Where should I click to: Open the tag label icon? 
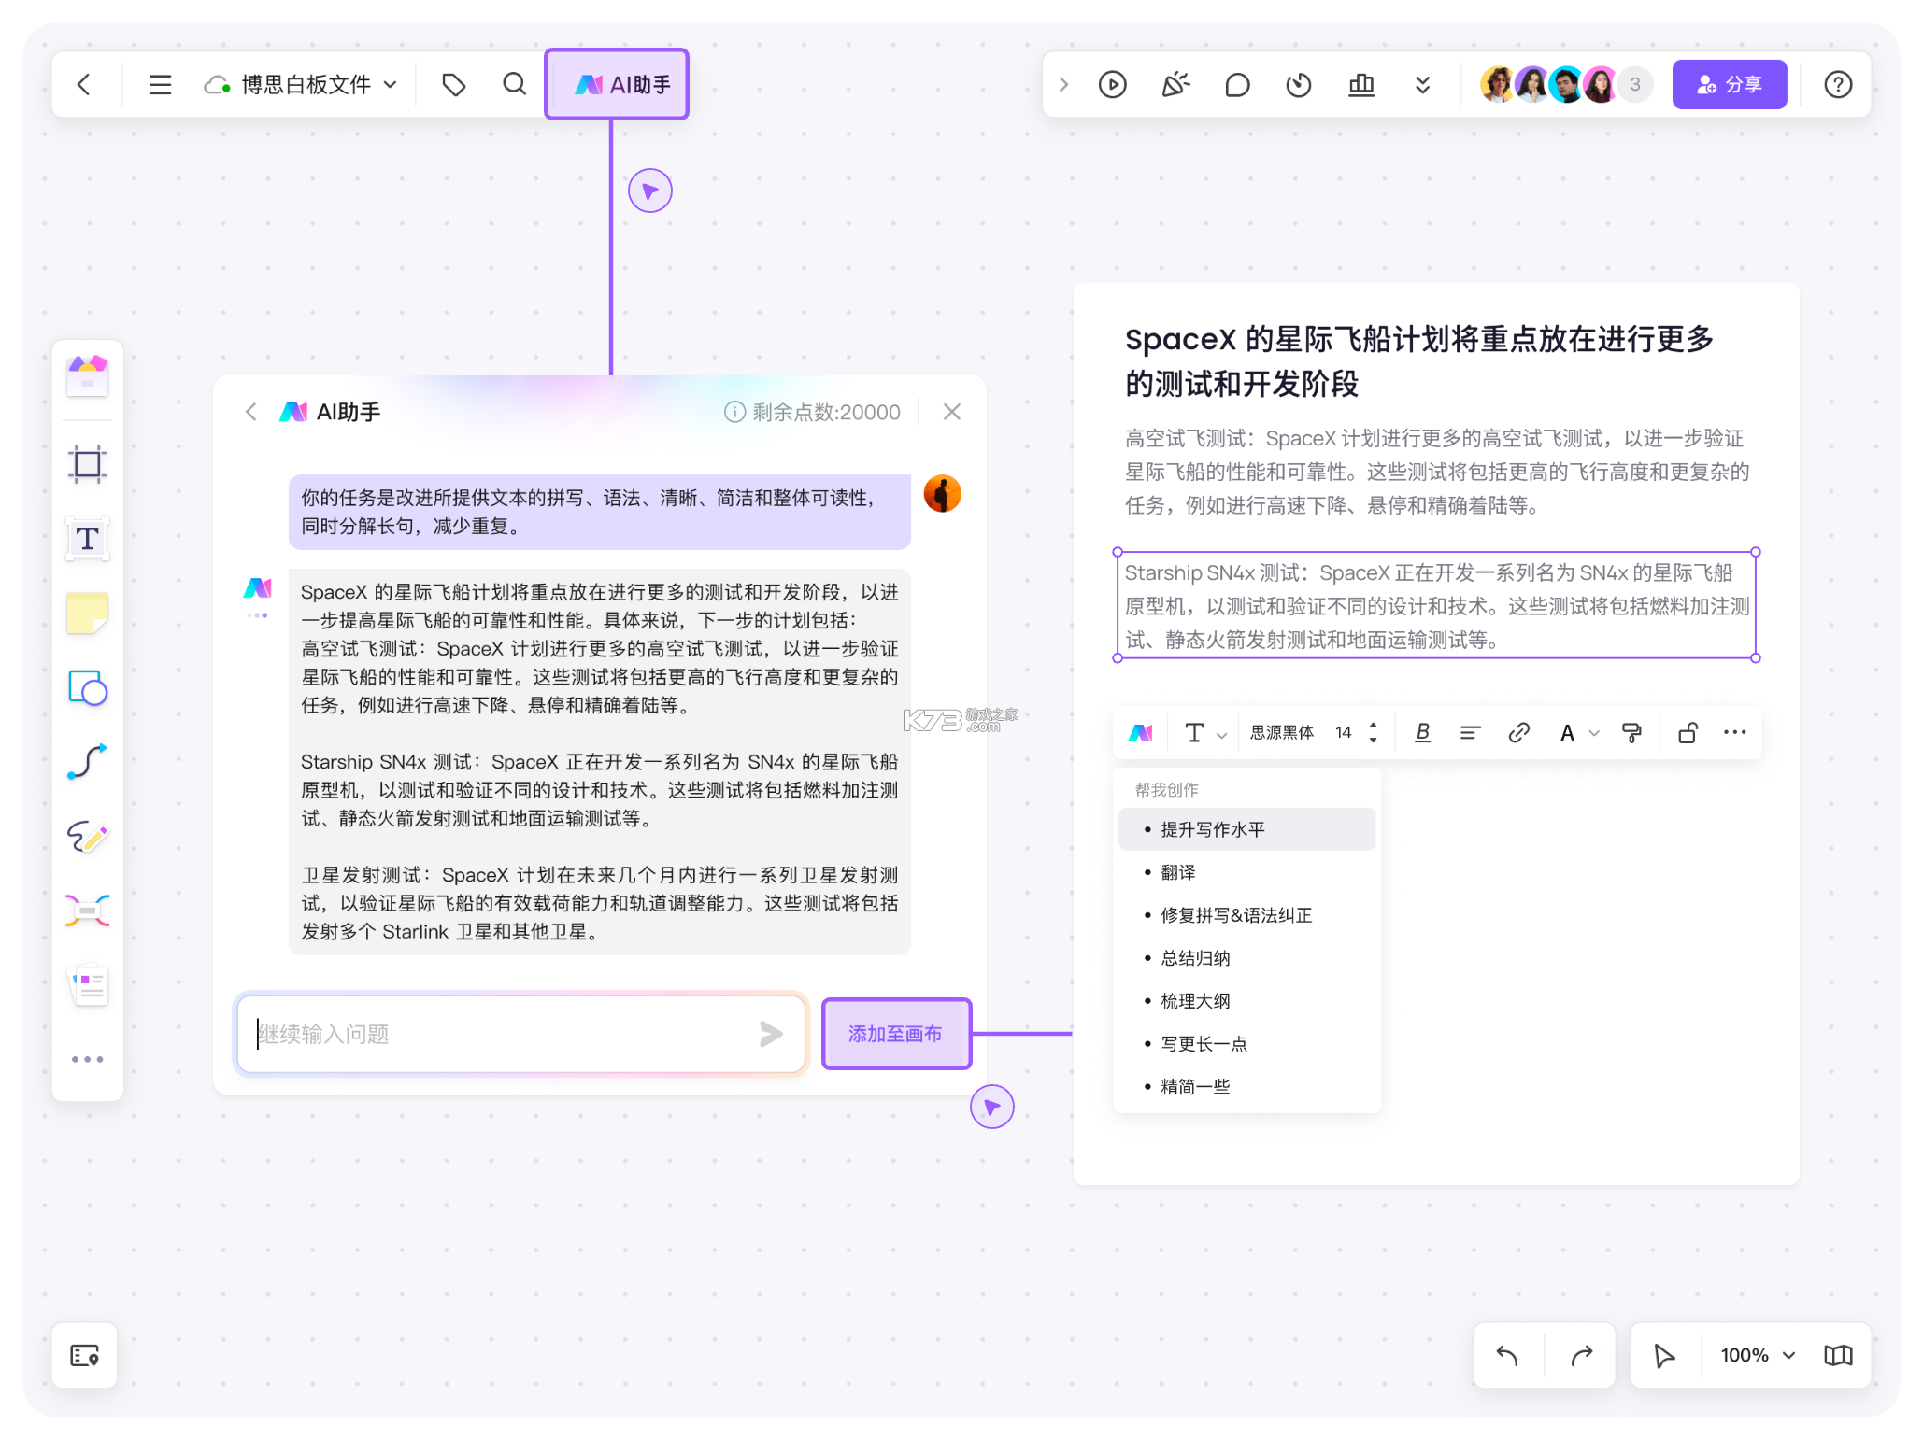tap(454, 85)
